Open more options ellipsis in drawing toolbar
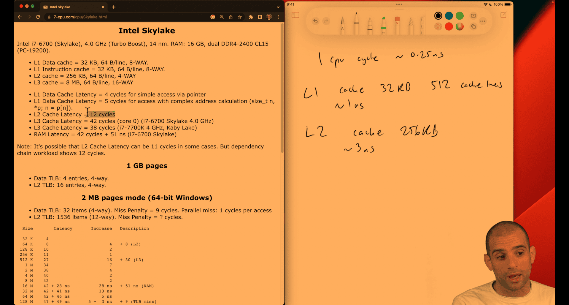569x305 pixels. (x=483, y=21)
